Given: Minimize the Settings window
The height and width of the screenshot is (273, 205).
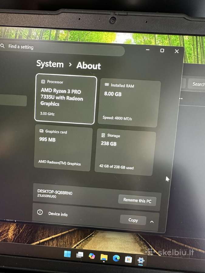Looking at the screenshot, I should [148, 50].
